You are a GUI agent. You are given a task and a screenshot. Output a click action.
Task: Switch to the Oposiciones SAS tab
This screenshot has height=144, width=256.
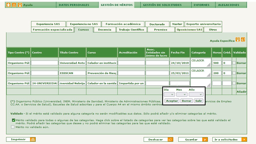click(x=189, y=30)
